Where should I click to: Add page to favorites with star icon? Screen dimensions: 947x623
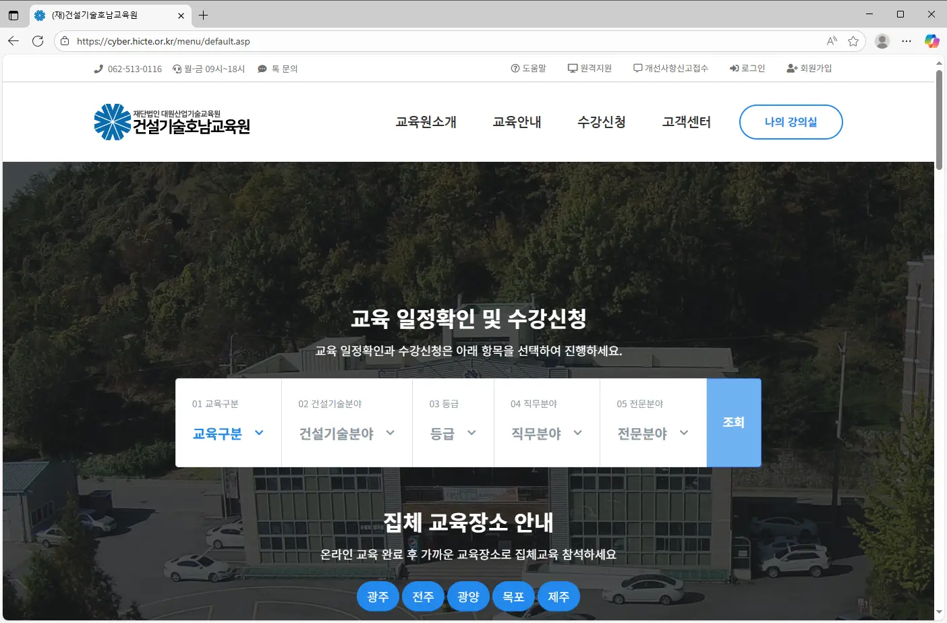click(853, 41)
